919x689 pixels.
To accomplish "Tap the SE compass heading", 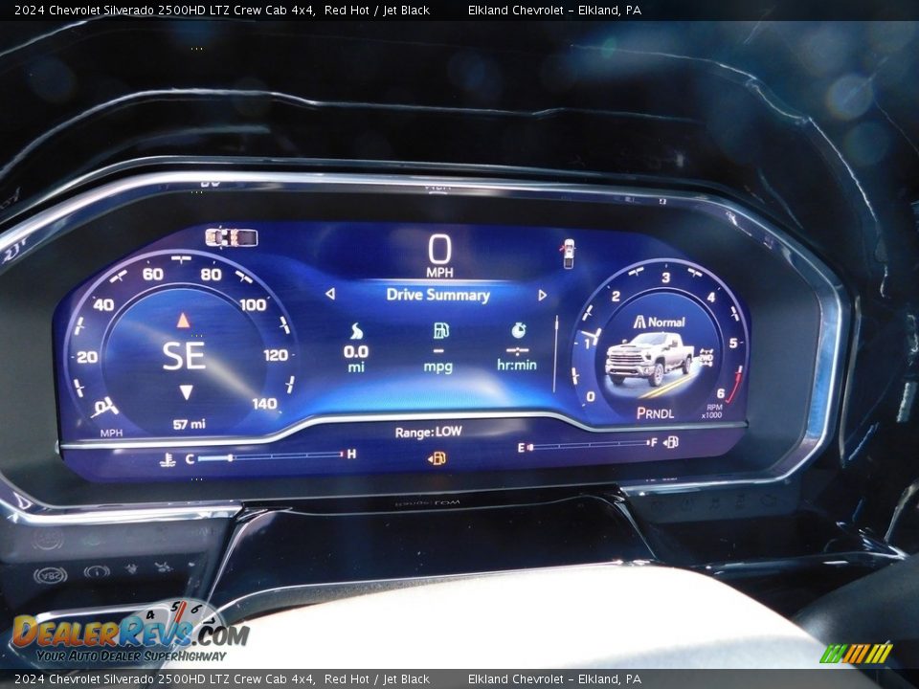I will click(184, 356).
